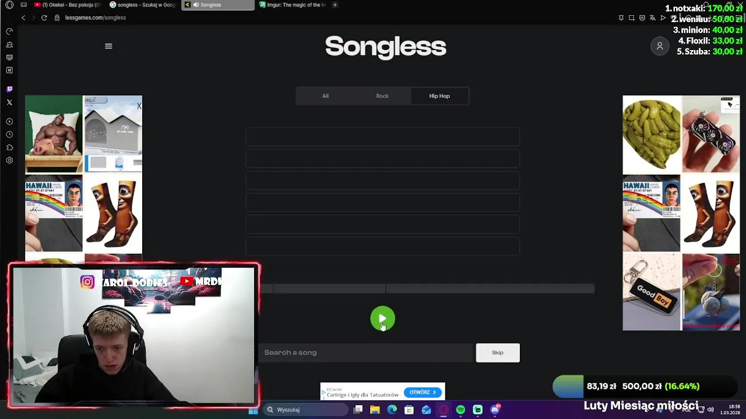Viewport: 746px width, 419px height.
Task: Click the Wyszukaj taskbar search box
Action: (304, 410)
